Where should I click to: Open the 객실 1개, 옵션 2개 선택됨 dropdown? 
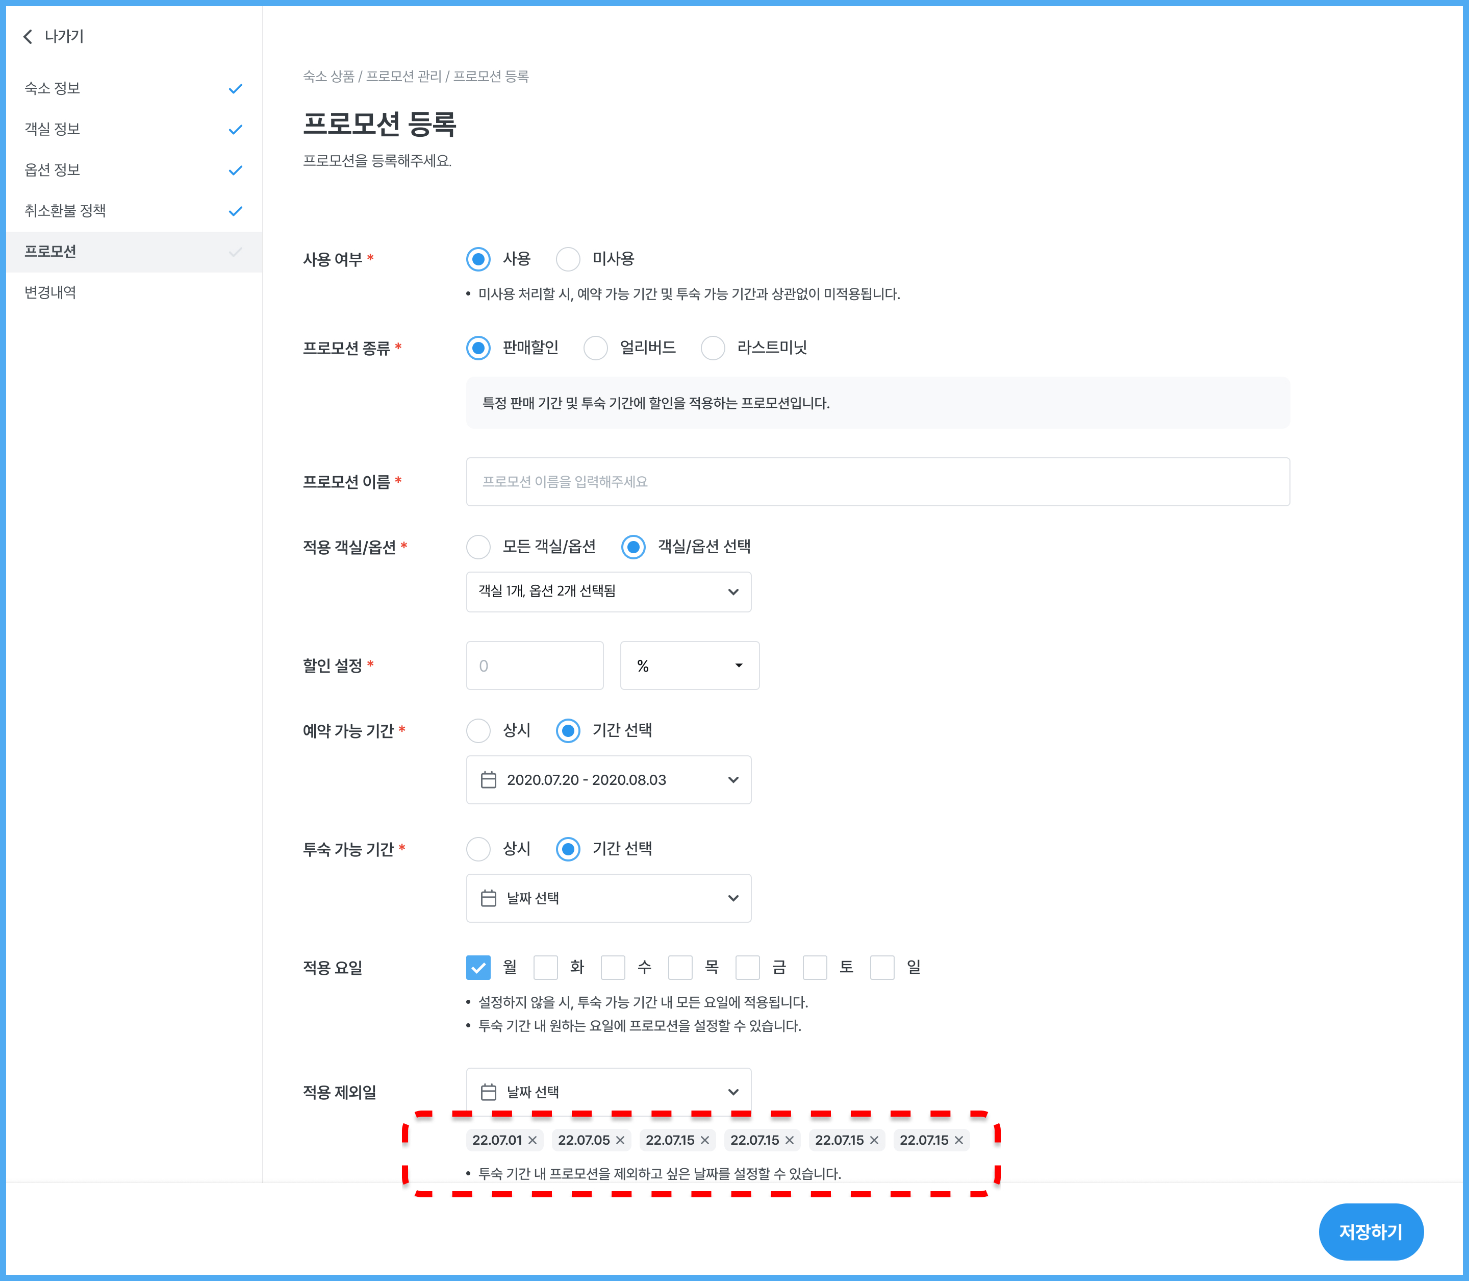point(608,592)
